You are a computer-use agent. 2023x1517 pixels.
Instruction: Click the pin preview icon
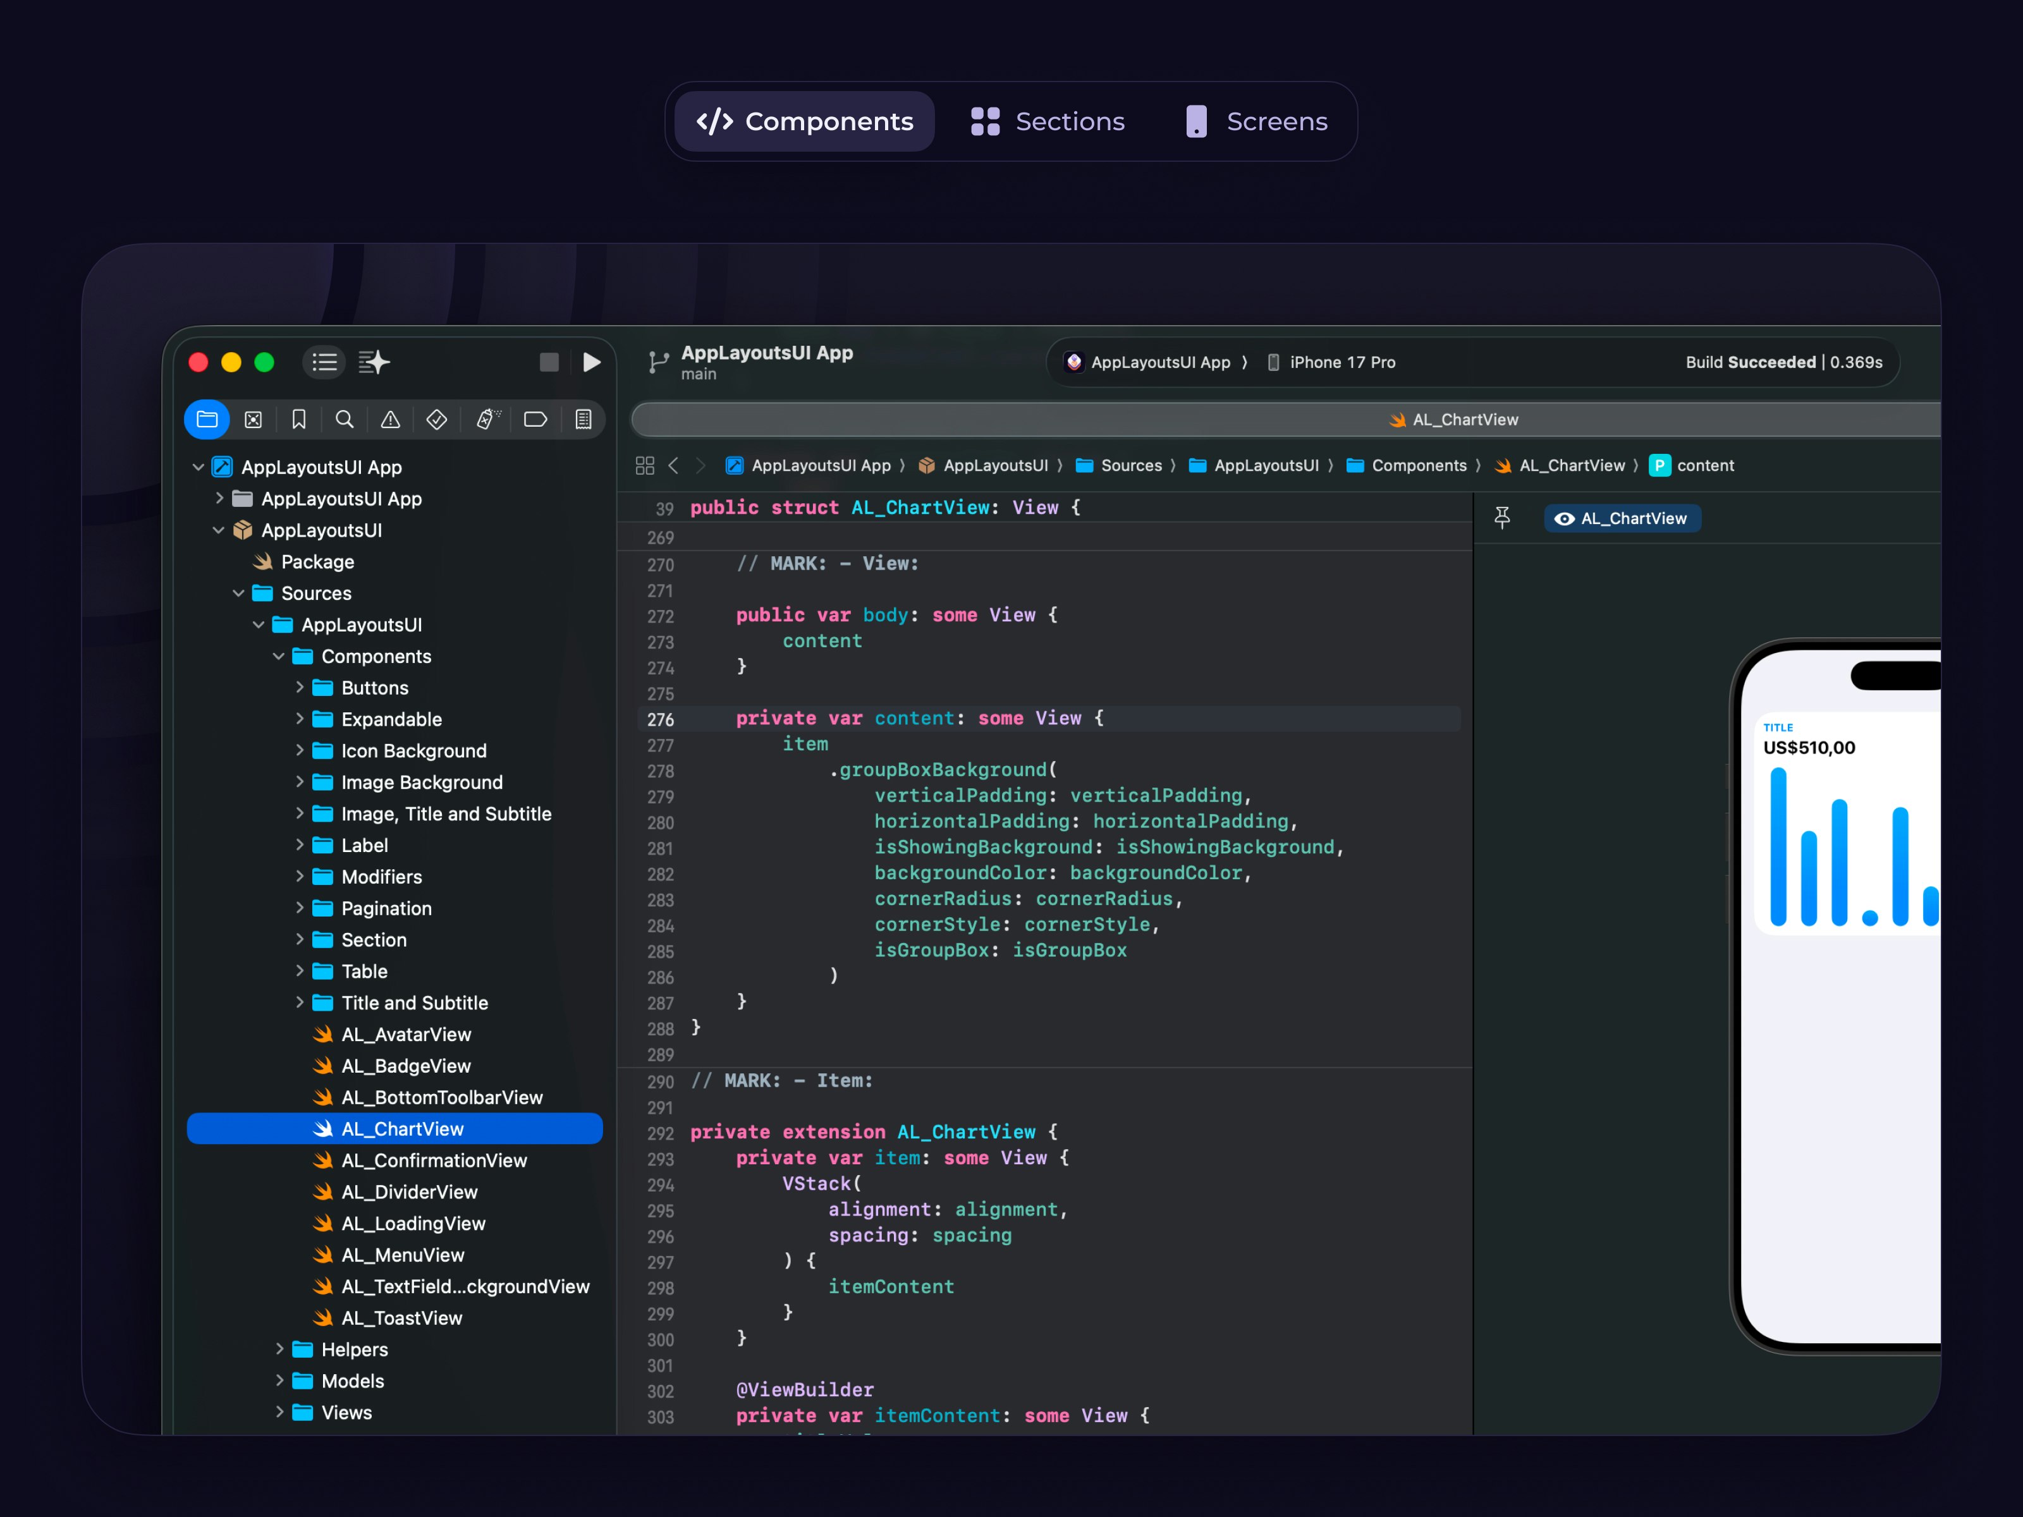[x=1501, y=518]
